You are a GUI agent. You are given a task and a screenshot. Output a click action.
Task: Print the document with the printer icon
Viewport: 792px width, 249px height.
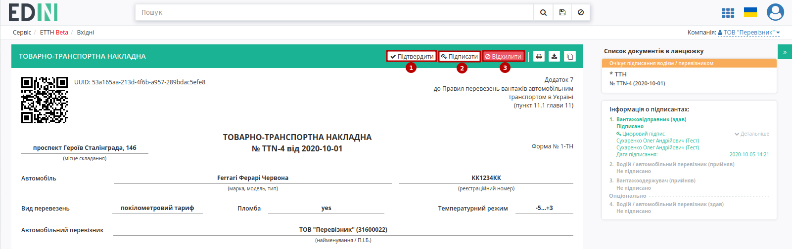pyautogui.click(x=539, y=56)
